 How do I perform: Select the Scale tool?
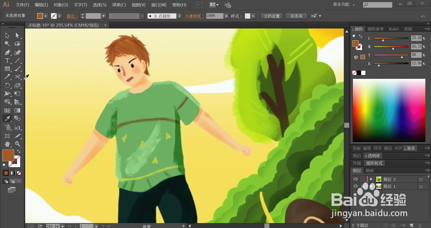tap(18, 86)
